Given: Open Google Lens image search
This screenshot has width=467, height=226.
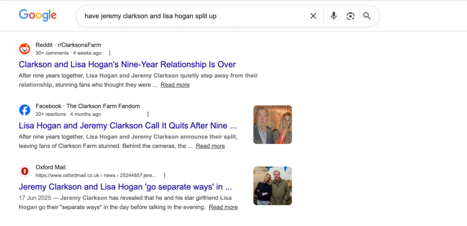Looking at the screenshot, I should 350,16.
